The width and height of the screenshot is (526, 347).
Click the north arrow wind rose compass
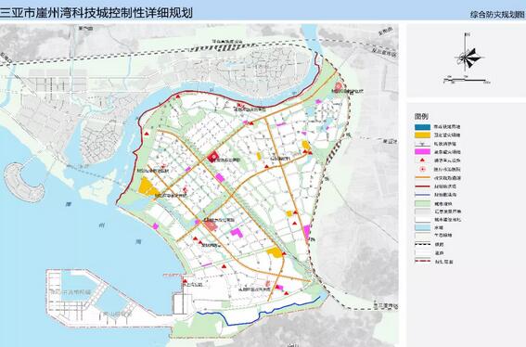(468, 55)
